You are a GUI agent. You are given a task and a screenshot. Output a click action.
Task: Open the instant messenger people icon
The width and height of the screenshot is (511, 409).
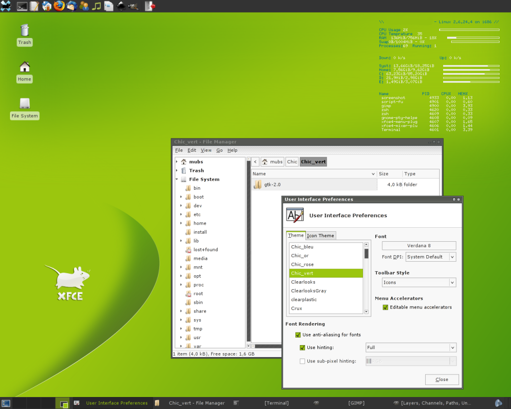[x=84, y=6]
